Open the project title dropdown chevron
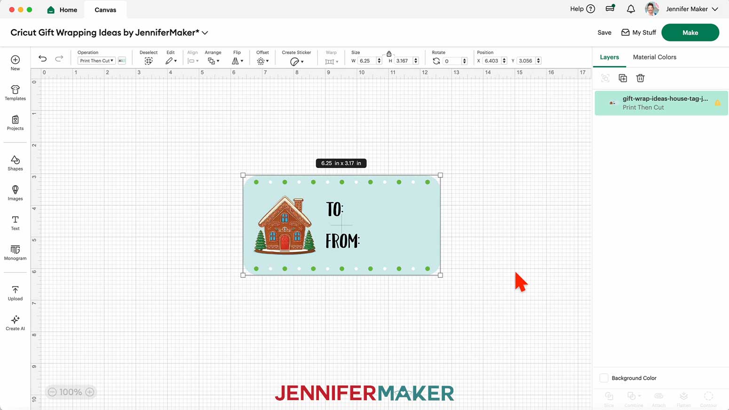 tap(205, 33)
